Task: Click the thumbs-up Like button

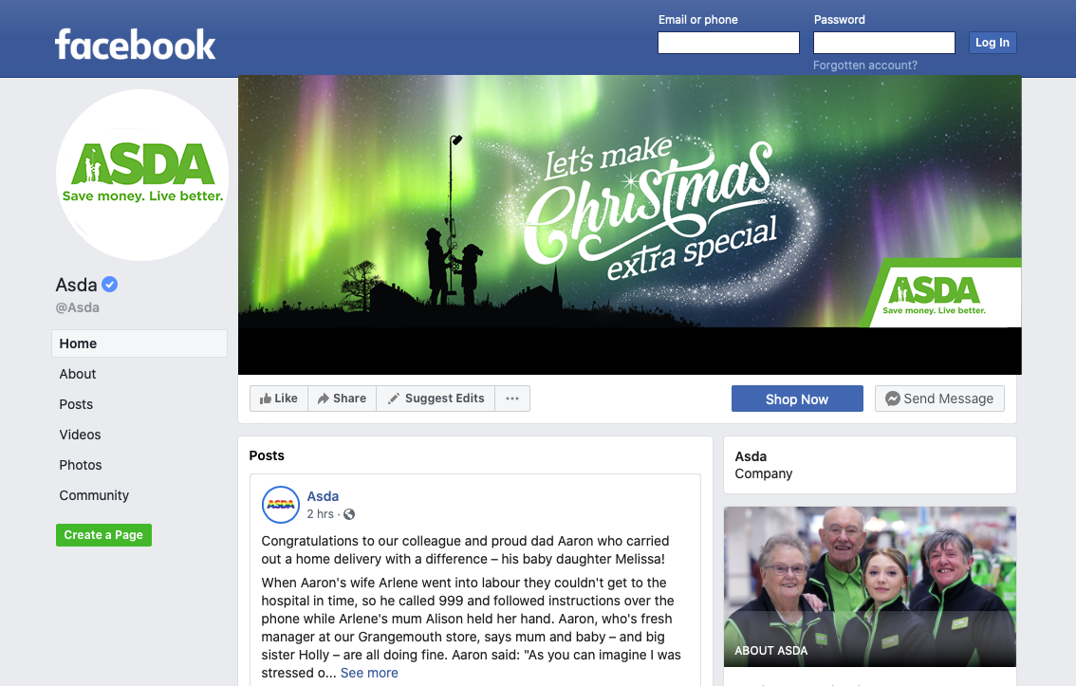Action: pyautogui.click(x=279, y=399)
